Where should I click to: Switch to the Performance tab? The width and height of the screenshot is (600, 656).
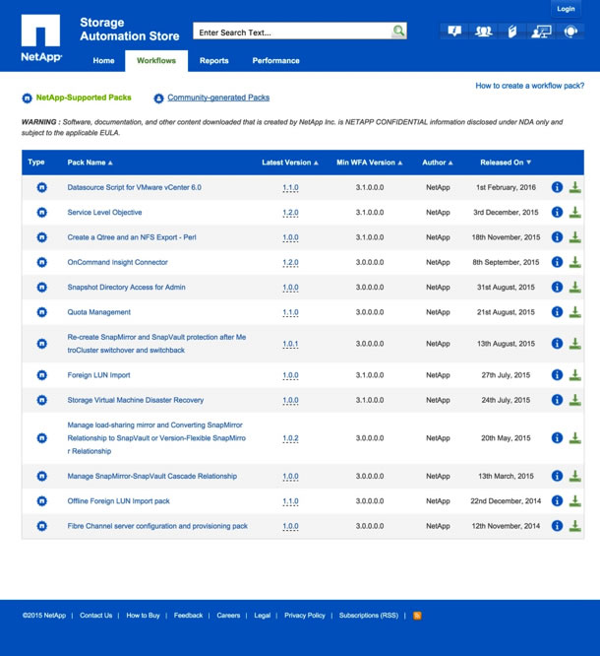[275, 61]
